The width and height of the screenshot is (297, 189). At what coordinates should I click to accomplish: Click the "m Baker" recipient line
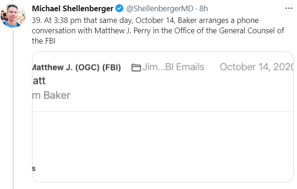click(51, 95)
